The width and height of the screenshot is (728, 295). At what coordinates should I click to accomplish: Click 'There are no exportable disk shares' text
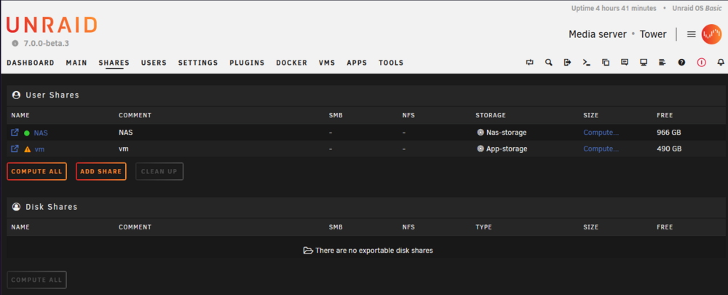tap(374, 251)
